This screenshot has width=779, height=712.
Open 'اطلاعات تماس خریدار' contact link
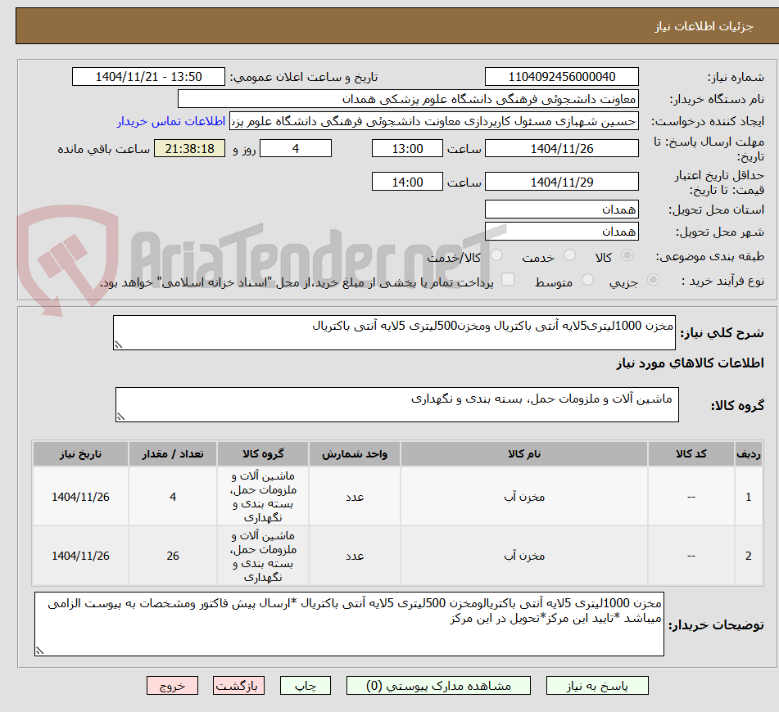point(171,121)
